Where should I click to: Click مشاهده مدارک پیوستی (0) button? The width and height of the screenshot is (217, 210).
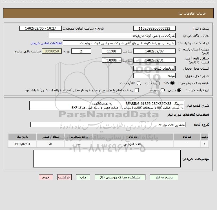pyautogui.click(x=120, y=177)
